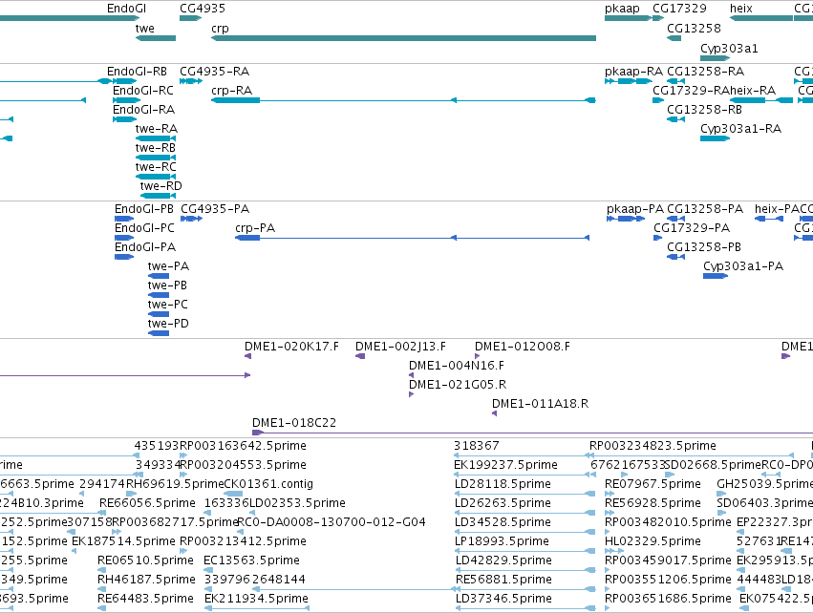Click the EC13563.5prime EST label
Image resolution: width=813 pixels, height=613 pixels.
point(251,560)
